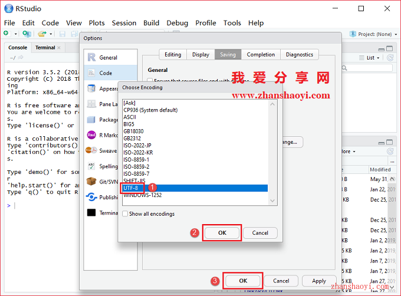Select ISO-8859-7 encoding
This screenshot has height=296, width=401.
click(195, 174)
